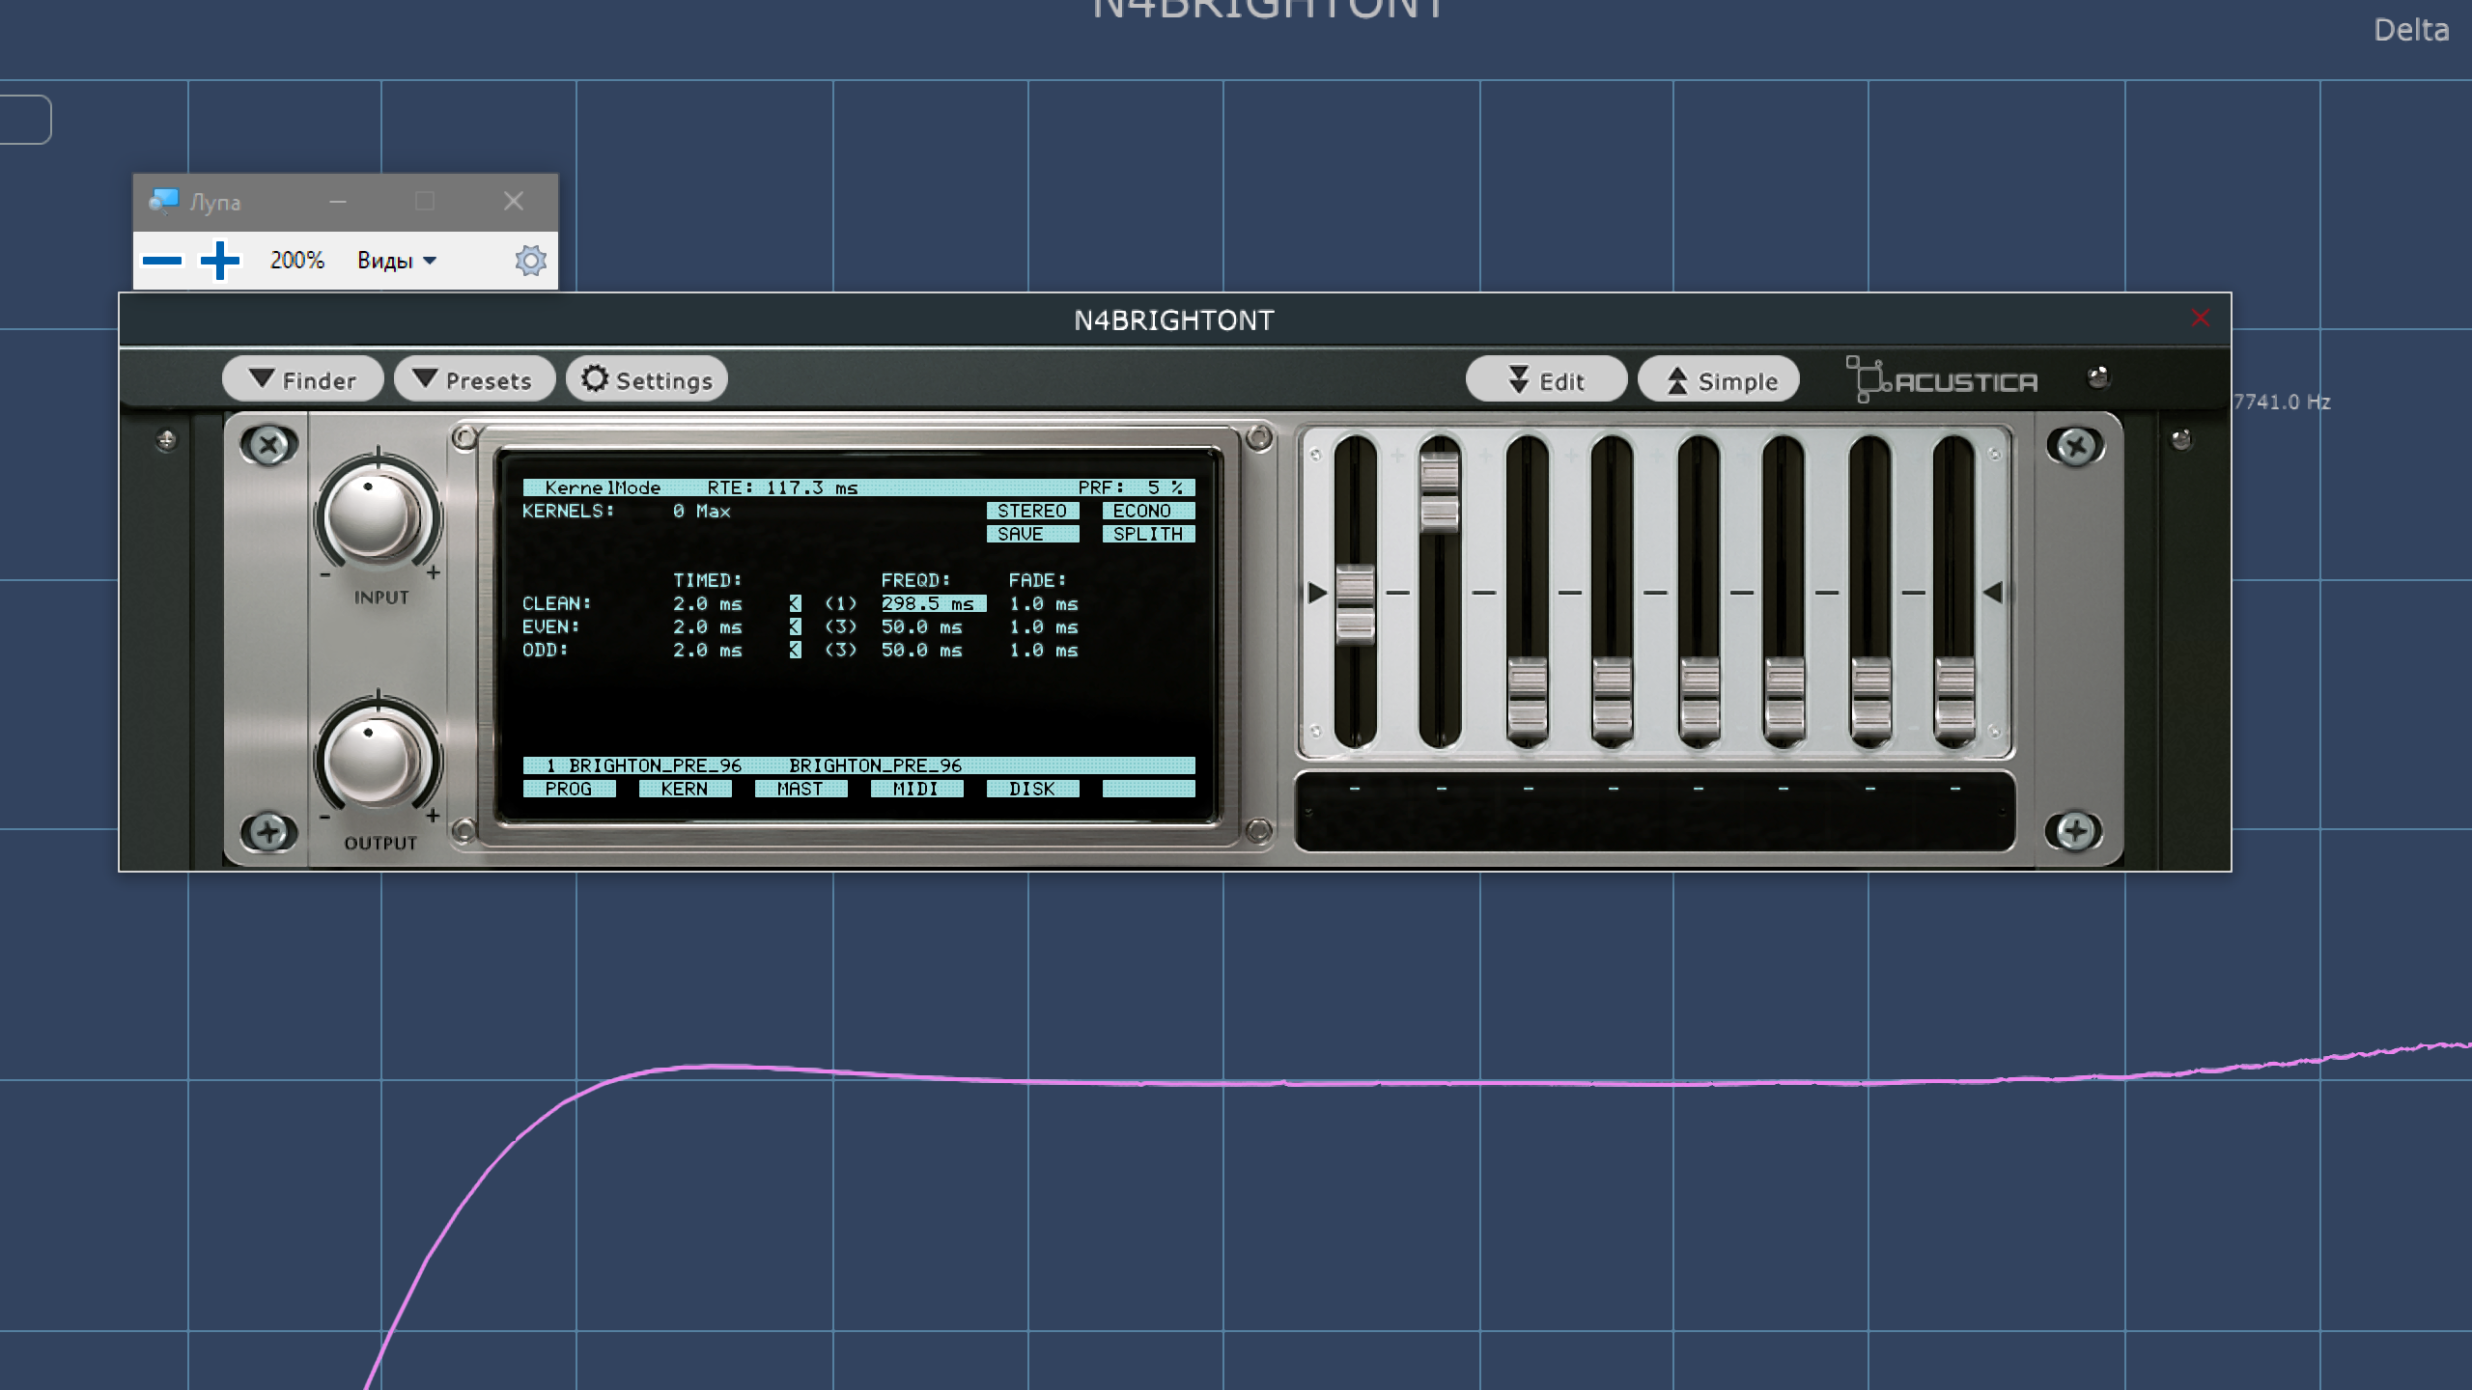The width and height of the screenshot is (2472, 1390).
Task: Select the KERN tab
Action: 685,789
